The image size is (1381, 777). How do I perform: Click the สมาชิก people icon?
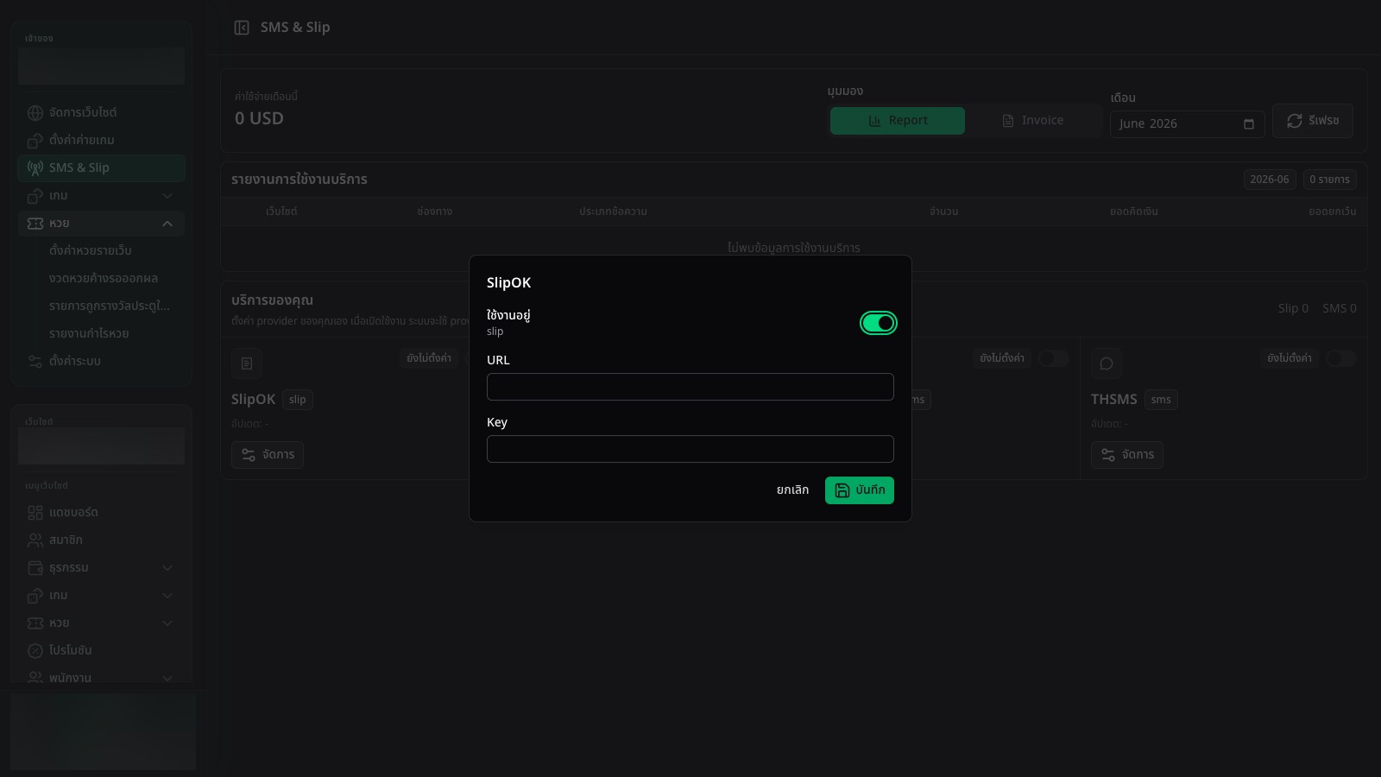[35, 540]
